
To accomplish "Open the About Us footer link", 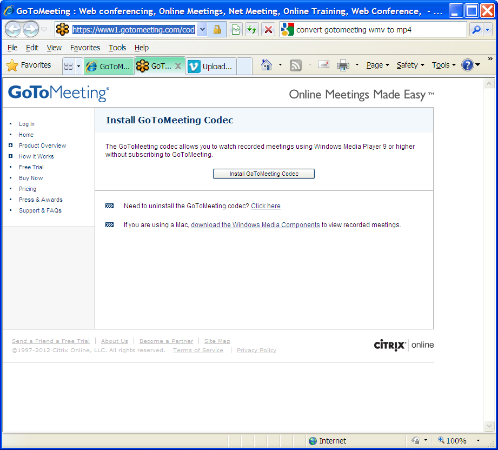I will tap(114, 341).
